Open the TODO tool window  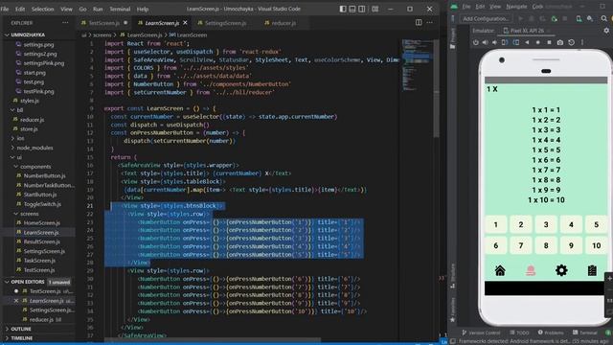click(x=519, y=333)
